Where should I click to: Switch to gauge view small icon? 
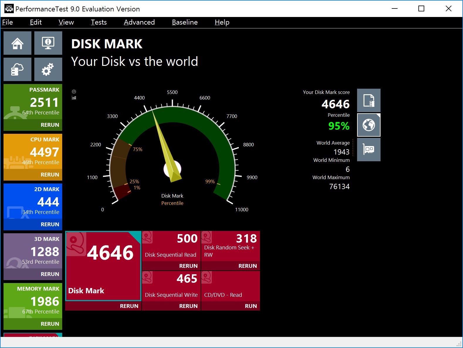(74, 92)
